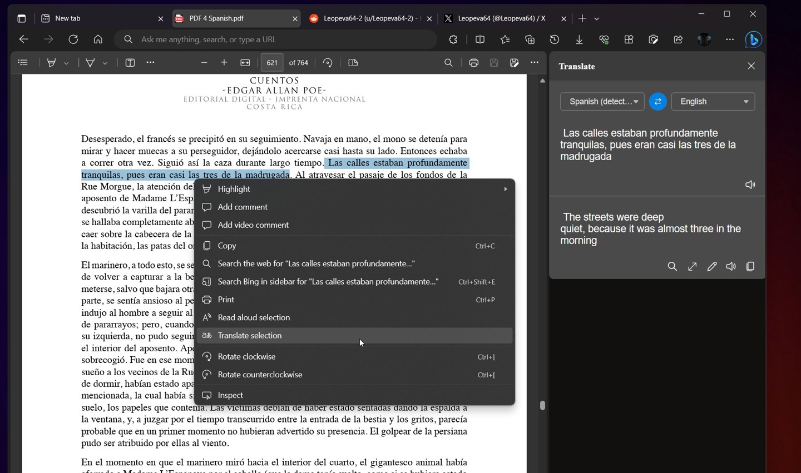
Task: Search the web for selected text
Action: coord(354,263)
